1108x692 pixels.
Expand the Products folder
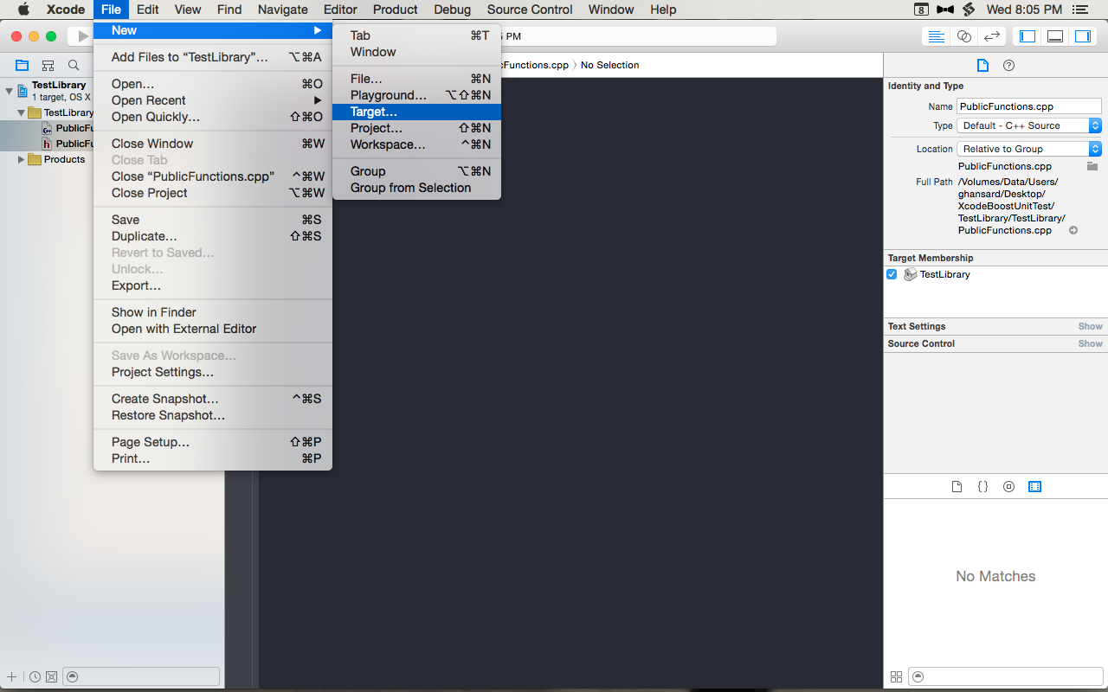point(23,159)
